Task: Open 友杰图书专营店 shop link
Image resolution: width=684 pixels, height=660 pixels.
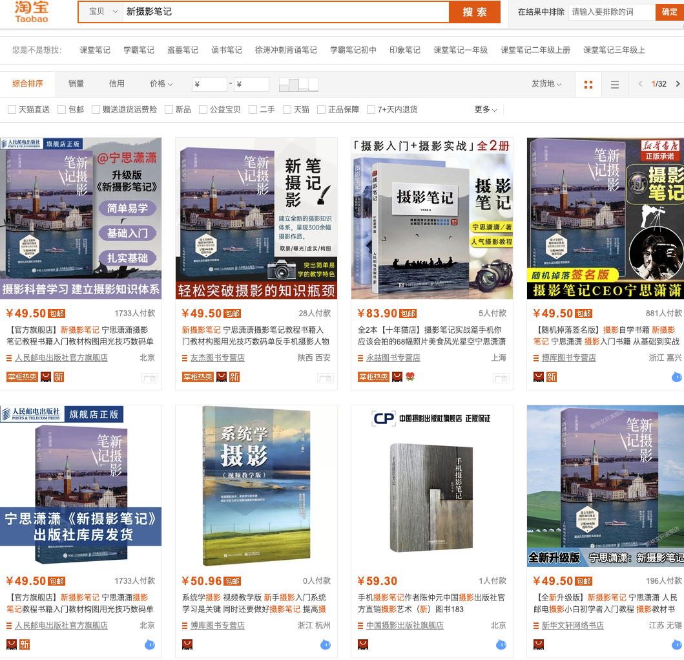Action: pos(217,358)
